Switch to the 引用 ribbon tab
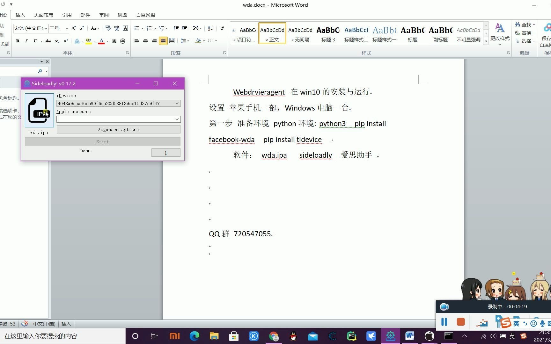 click(67, 15)
